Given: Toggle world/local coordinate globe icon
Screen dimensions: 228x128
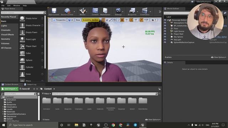Looking at the screenshot, I should (115, 20).
